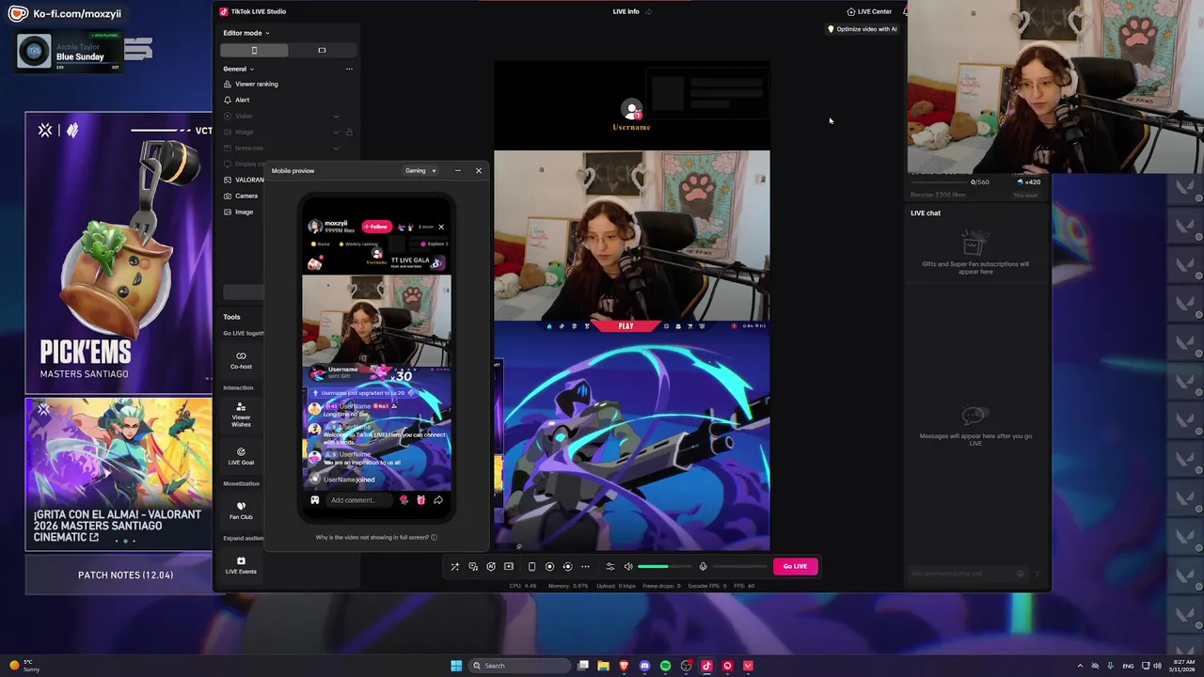This screenshot has width=1204, height=677.
Task: Open the Viewer Wishes tool
Action: 241,415
